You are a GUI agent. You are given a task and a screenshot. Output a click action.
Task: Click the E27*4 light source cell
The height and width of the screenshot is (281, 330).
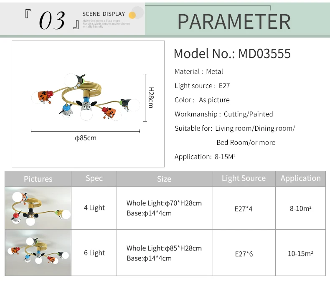coord(244,208)
